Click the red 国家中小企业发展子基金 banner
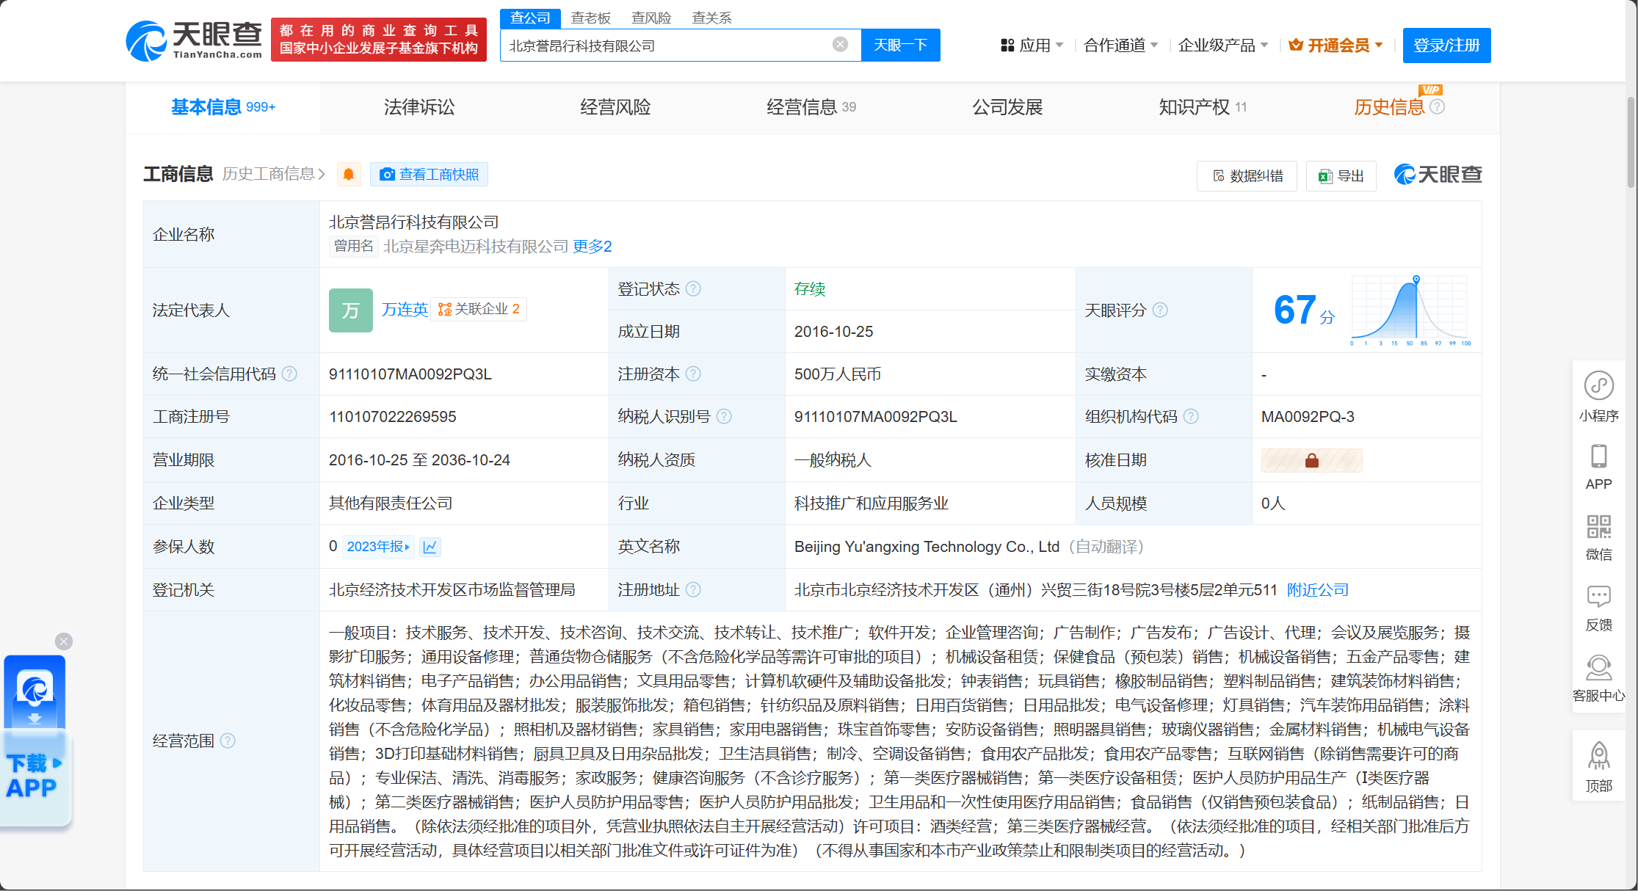Image resolution: width=1638 pixels, height=891 pixels. point(379,40)
